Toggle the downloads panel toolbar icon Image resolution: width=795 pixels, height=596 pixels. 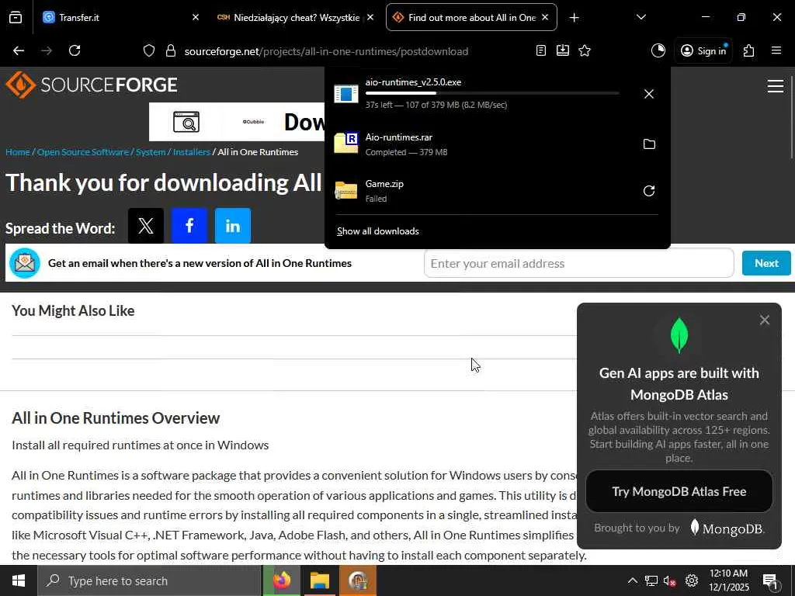coord(563,50)
